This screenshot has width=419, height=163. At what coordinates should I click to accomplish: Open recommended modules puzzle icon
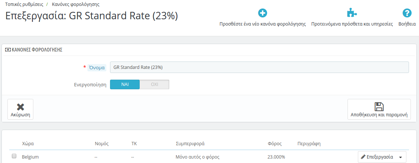pos(352,13)
